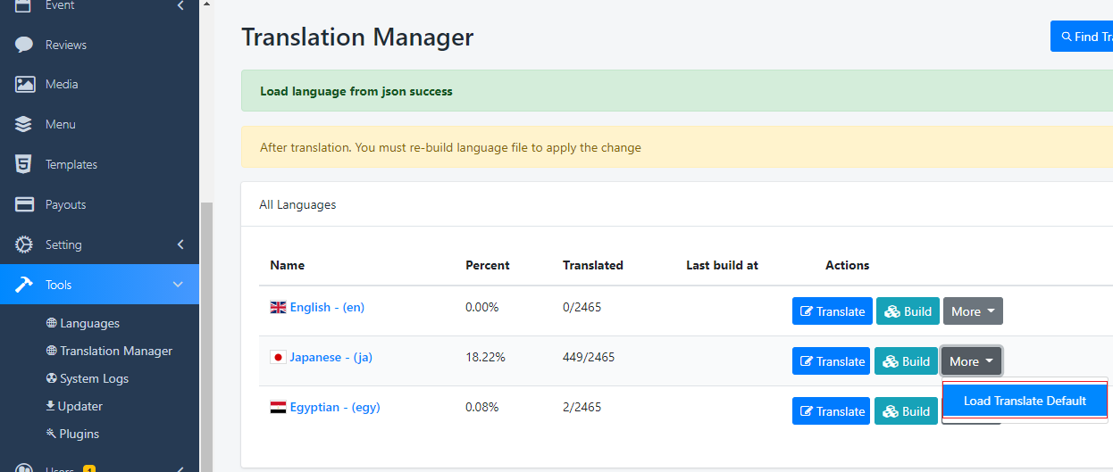Click the Menu layers icon
1113x472 pixels.
[x=24, y=125]
